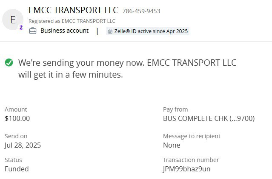This screenshot has width=272, height=179.
Task: Click the 'Transaction number' field label
Action: pos(191,160)
